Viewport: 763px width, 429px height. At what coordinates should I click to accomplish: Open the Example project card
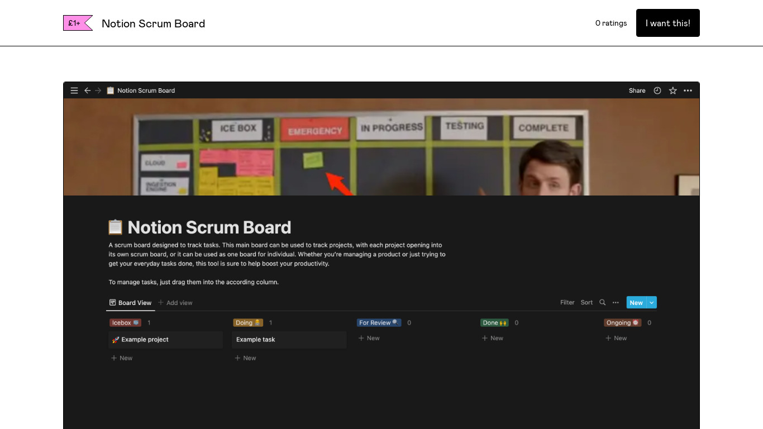165,340
